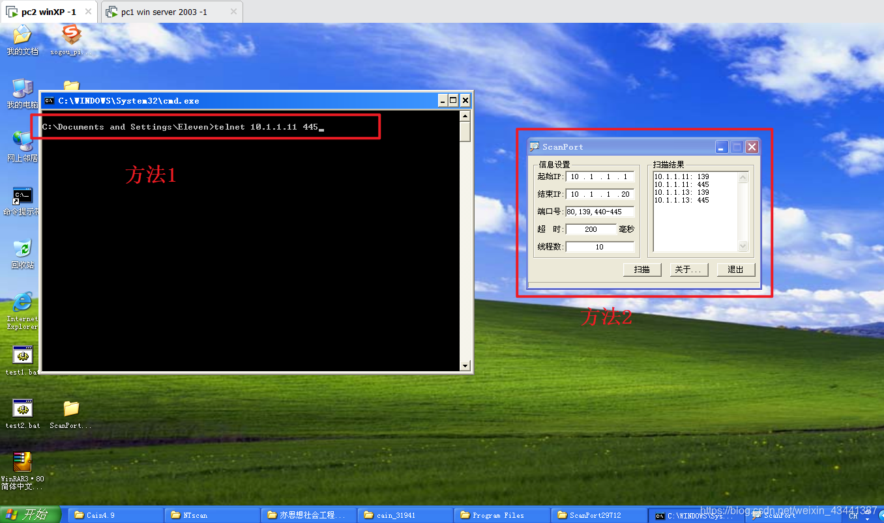Image resolution: width=884 pixels, height=523 pixels.
Task: Open the Program Files taskbar item
Action: (x=502, y=515)
